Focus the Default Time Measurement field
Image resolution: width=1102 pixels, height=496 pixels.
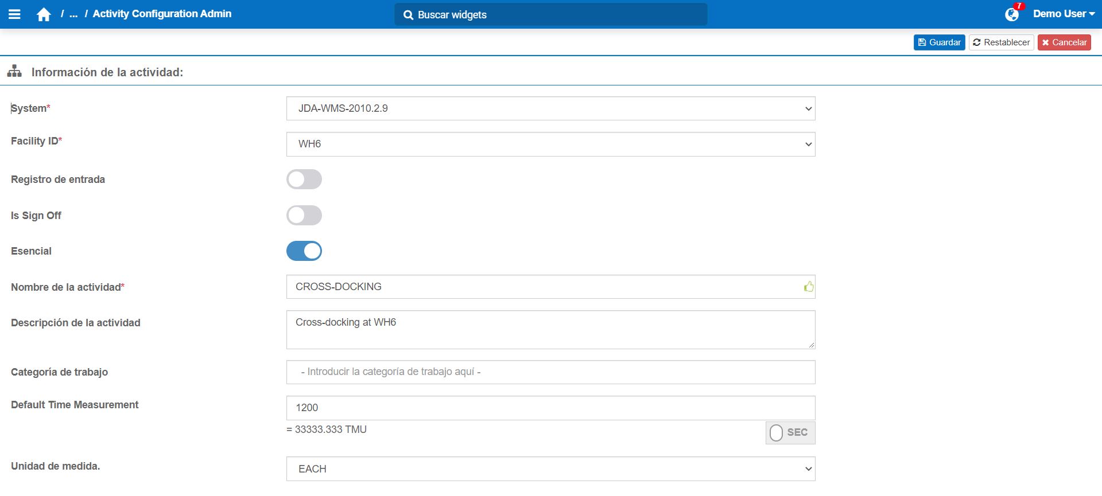(550, 408)
